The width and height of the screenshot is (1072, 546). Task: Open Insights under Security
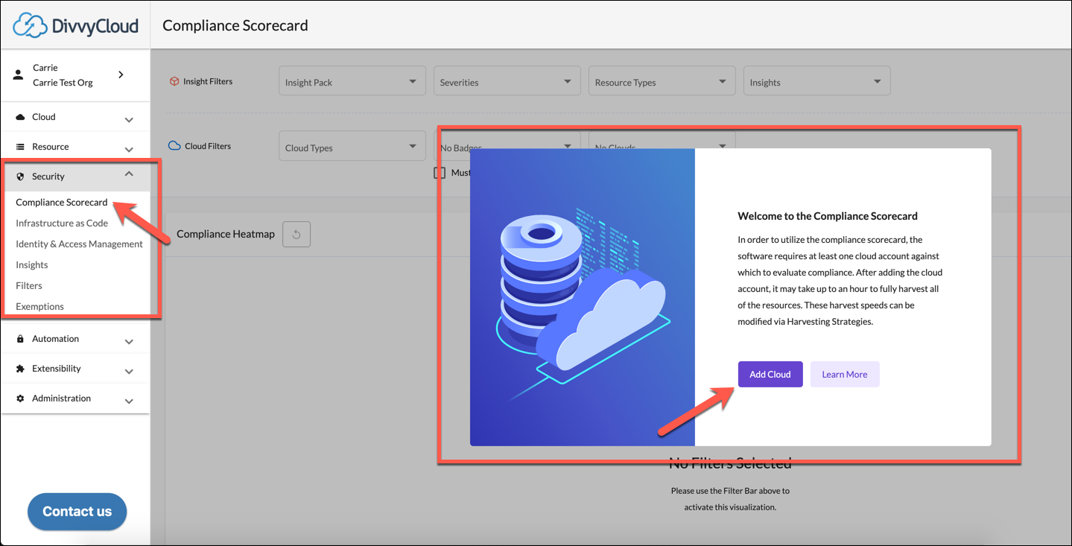[32, 264]
